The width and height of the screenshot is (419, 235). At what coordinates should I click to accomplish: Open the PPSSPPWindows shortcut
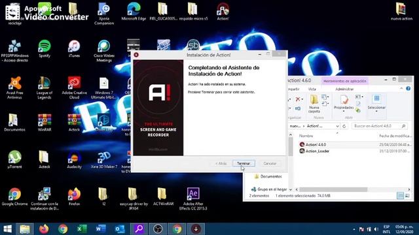point(14,51)
